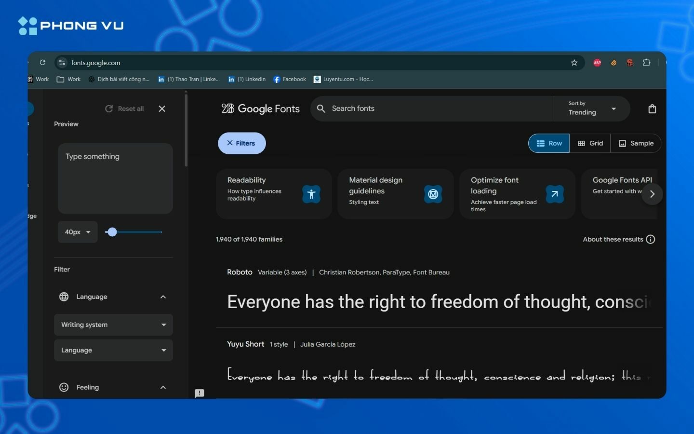Open the feedback icon at panel bottom
694x434 pixels.
[200, 393]
